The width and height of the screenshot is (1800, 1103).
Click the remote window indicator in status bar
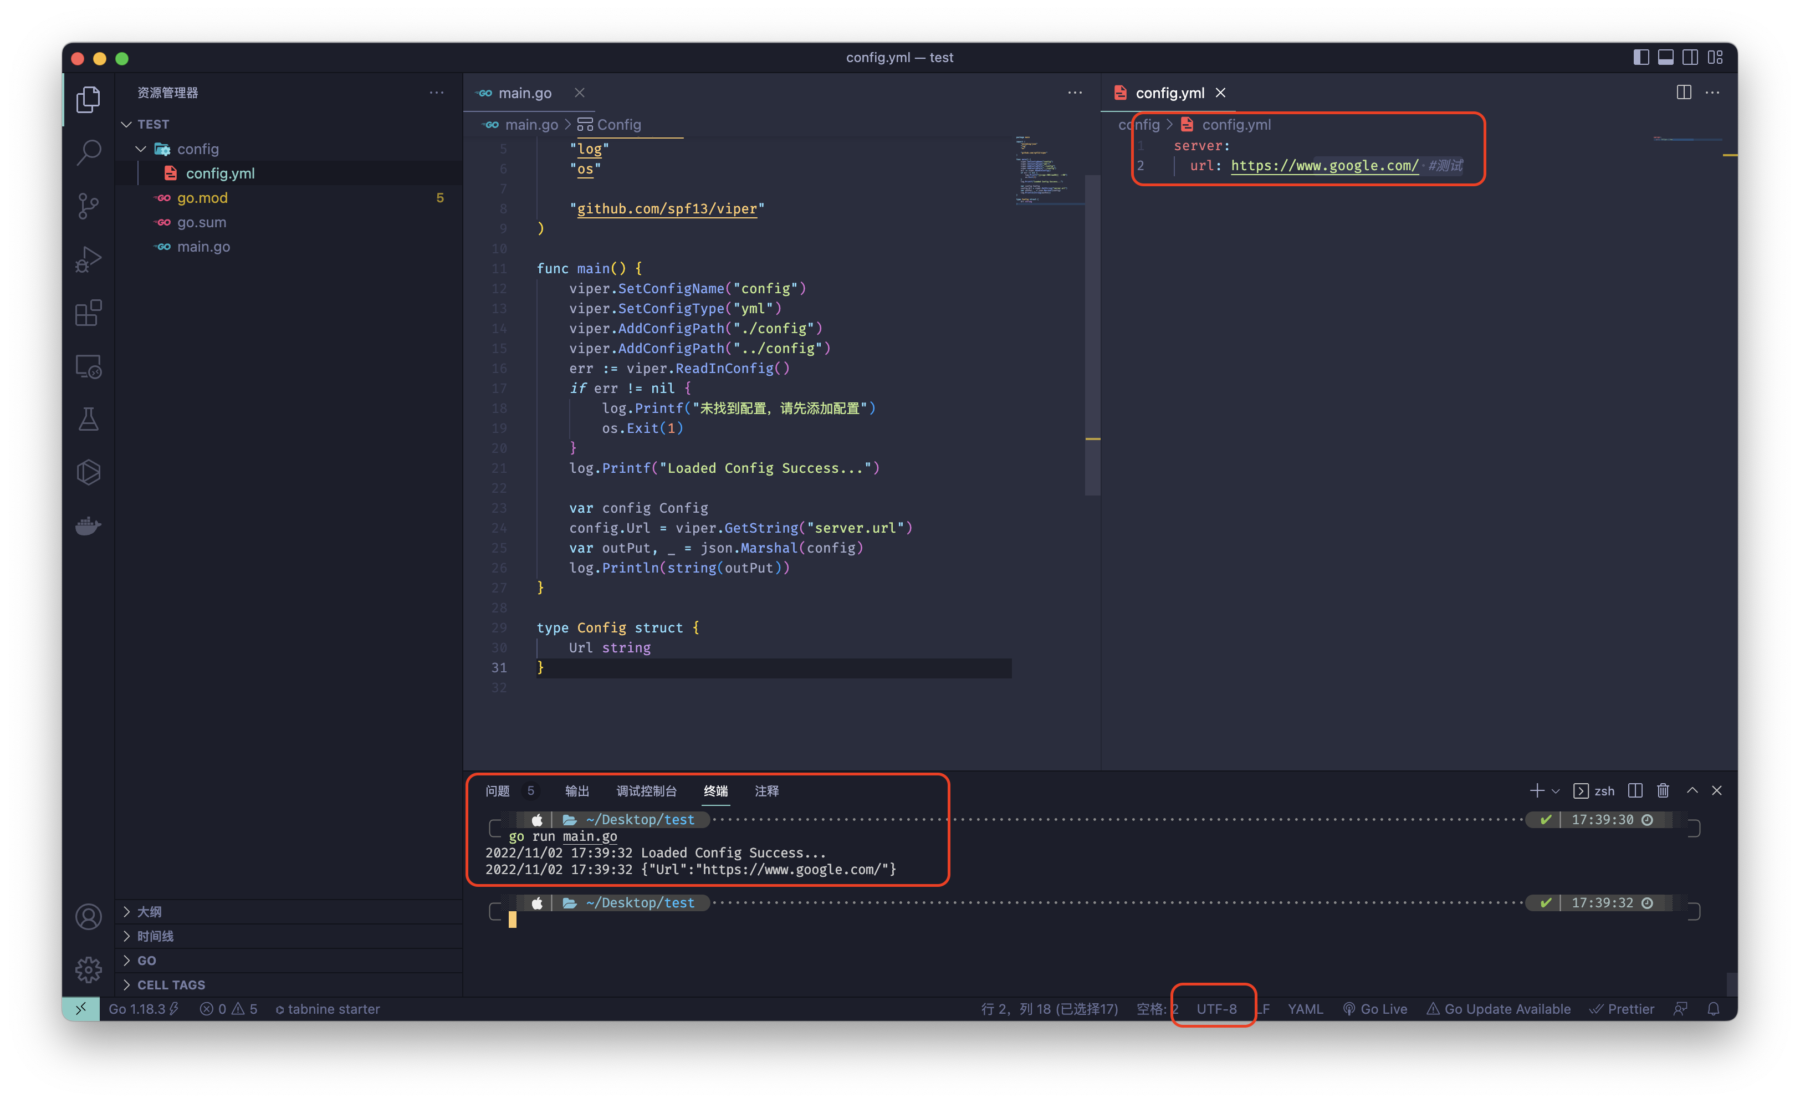coord(81,1008)
